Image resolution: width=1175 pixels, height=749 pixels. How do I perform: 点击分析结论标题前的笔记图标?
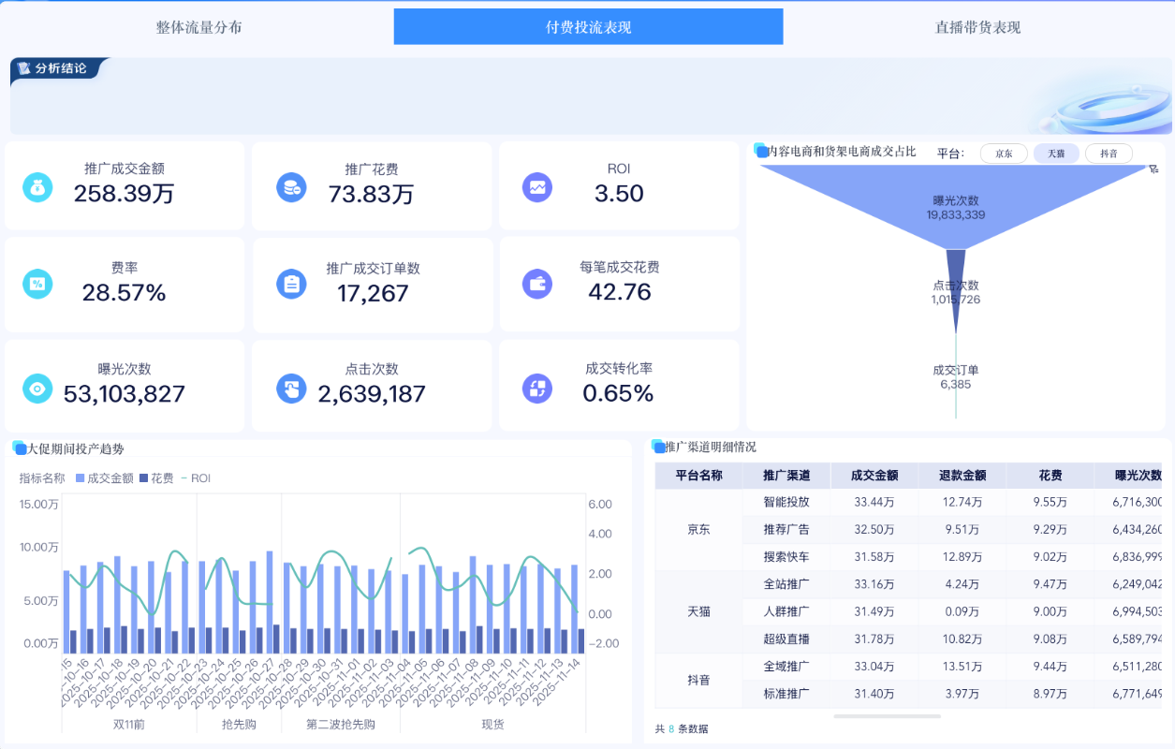pos(22,66)
